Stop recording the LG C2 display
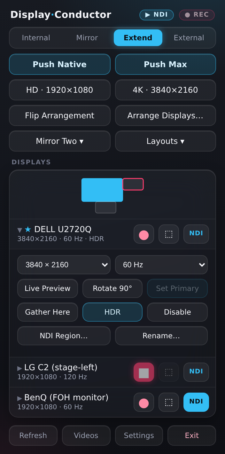The height and width of the screenshot is (454, 225). [144, 372]
